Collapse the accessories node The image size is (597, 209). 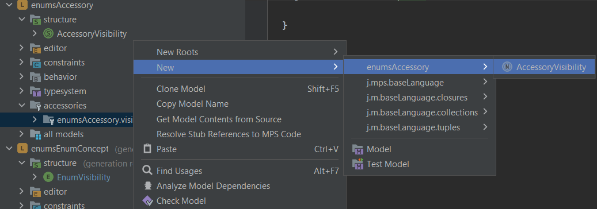tap(22, 105)
